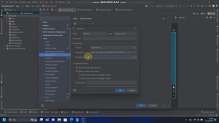Collapse the Tools settings category
The image size is (219, 123).
41,39
